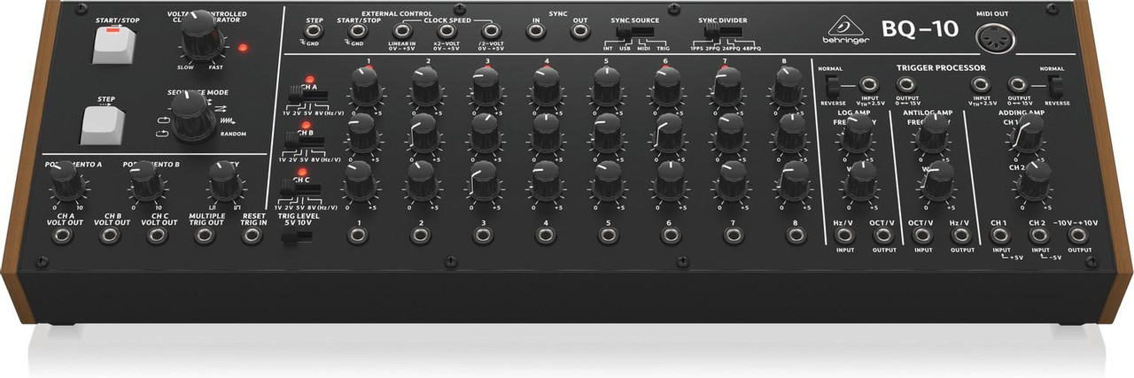This screenshot has height=378, width=1134.
Task: Turn the step 4 channel A knob
Action: click(x=545, y=86)
